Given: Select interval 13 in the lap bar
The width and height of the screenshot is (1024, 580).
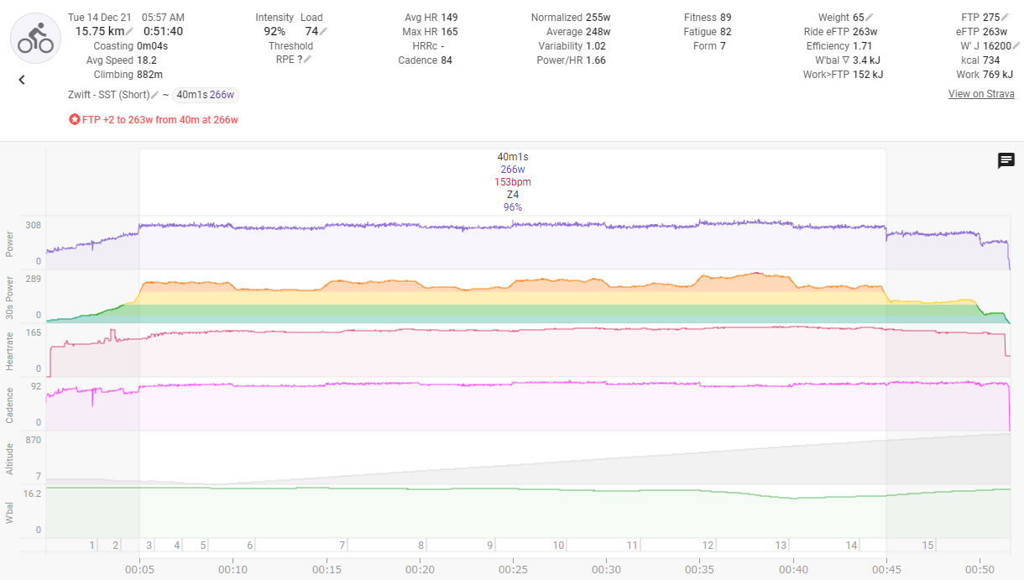Looking at the screenshot, I should [x=781, y=546].
